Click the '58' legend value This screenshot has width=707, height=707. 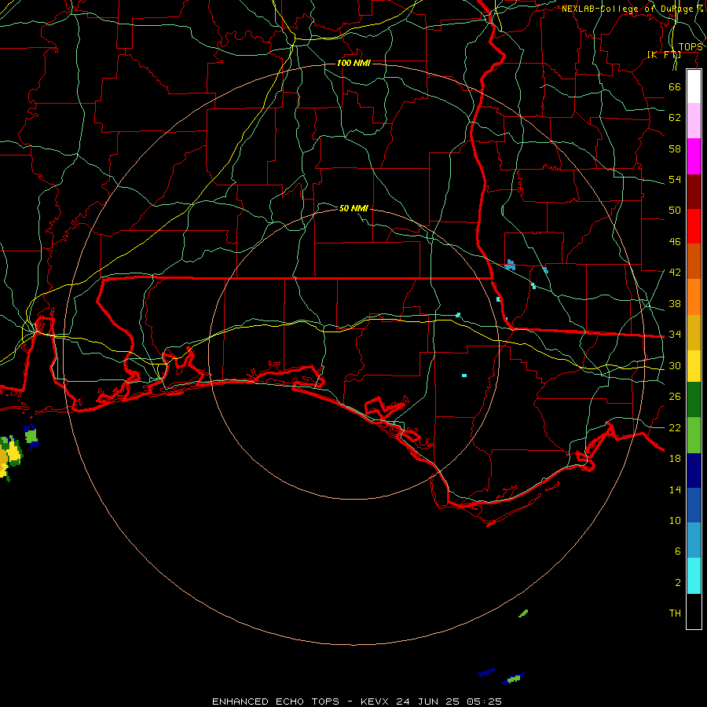[675, 148]
